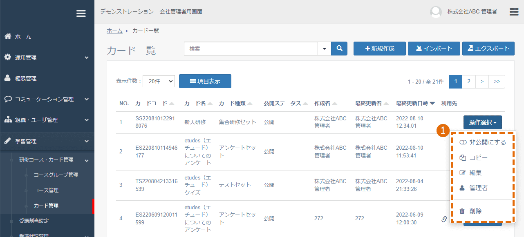Viewport: 524px width, 237px height.
Task: Expand コミュニケーション管理 sidebar menu
Action: pos(47,99)
